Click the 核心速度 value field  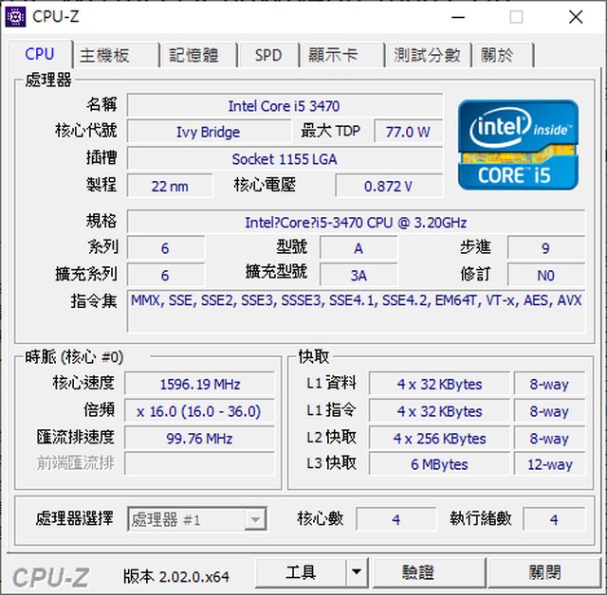click(200, 385)
